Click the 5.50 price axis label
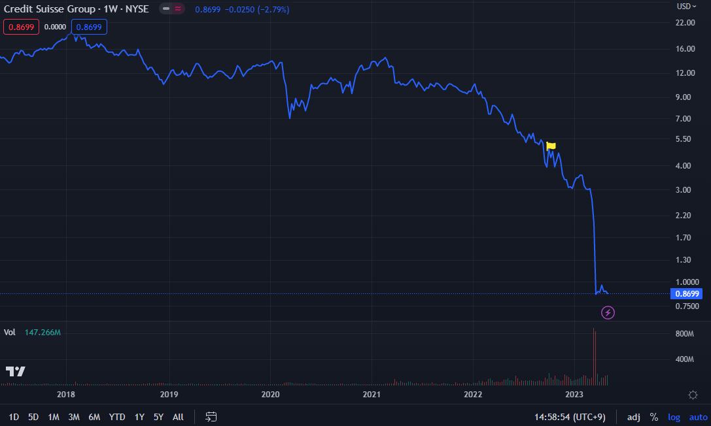This screenshot has height=426, width=711. click(x=684, y=139)
